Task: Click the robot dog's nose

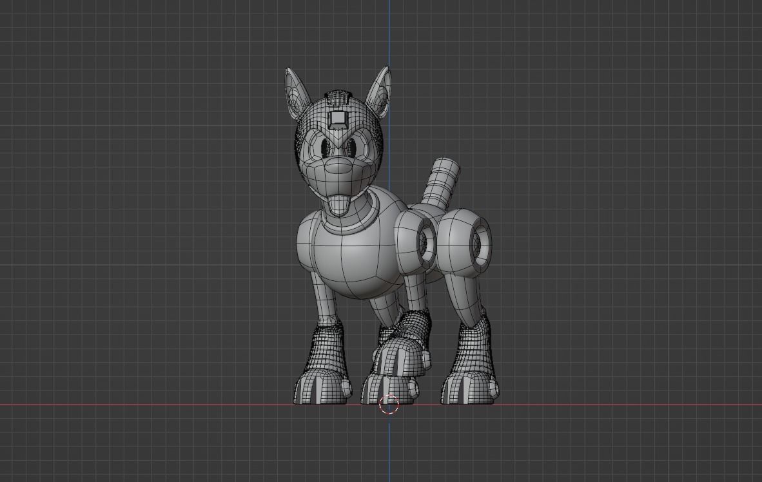Action: pyautogui.click(x=340, y=167)
